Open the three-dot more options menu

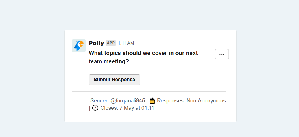(222, 54)
